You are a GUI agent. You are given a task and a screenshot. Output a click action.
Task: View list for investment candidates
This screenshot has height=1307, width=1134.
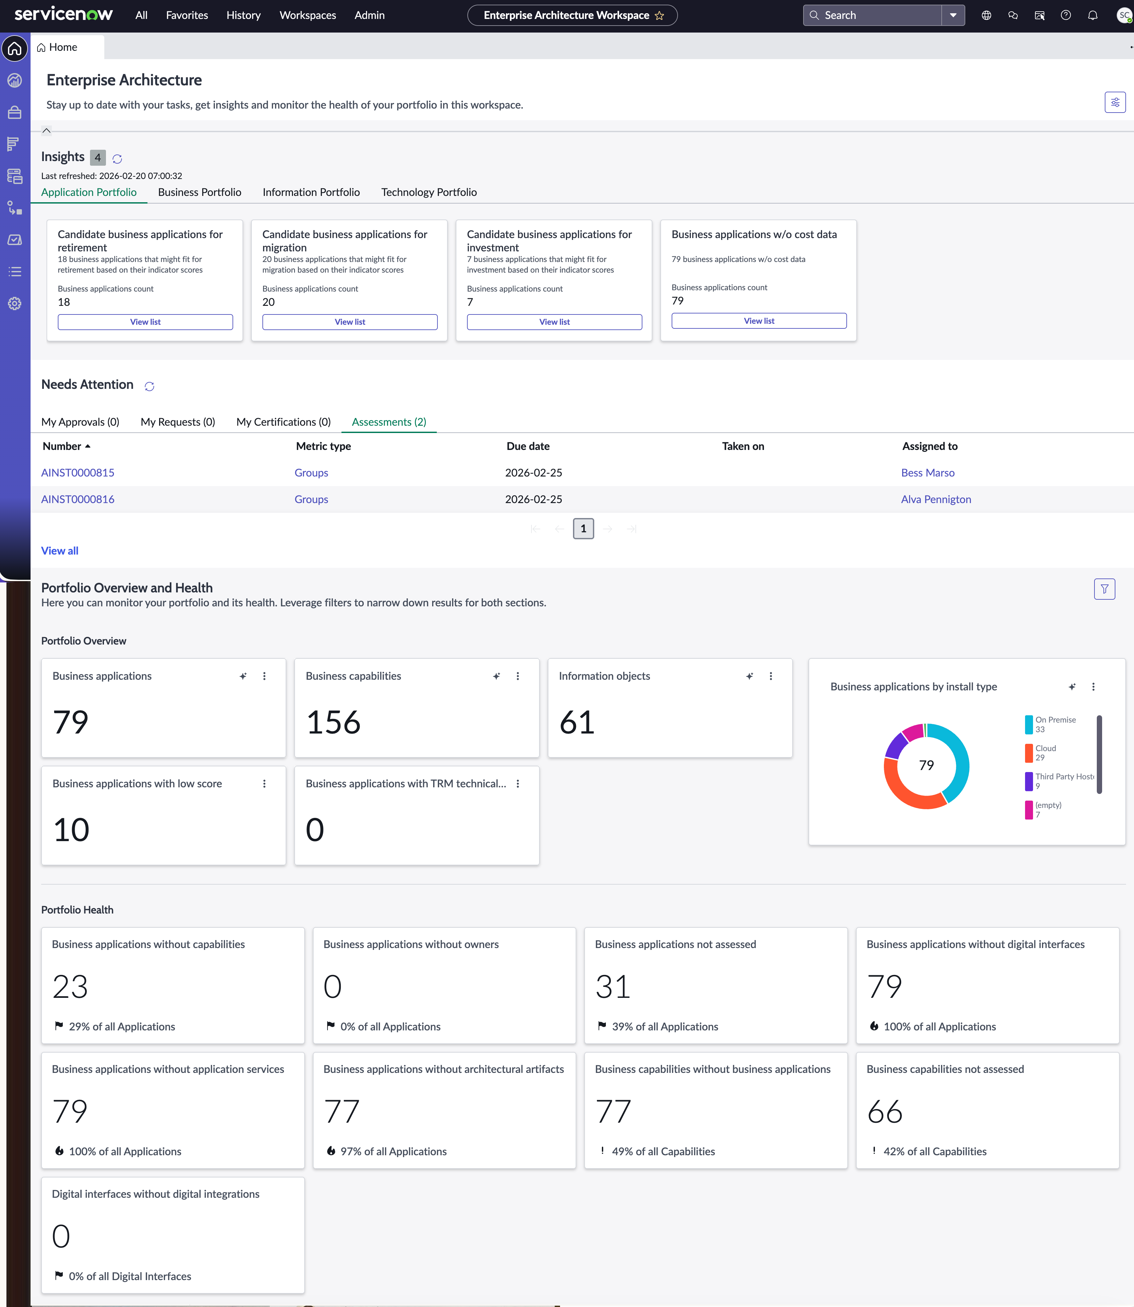[x=554, y=322]
